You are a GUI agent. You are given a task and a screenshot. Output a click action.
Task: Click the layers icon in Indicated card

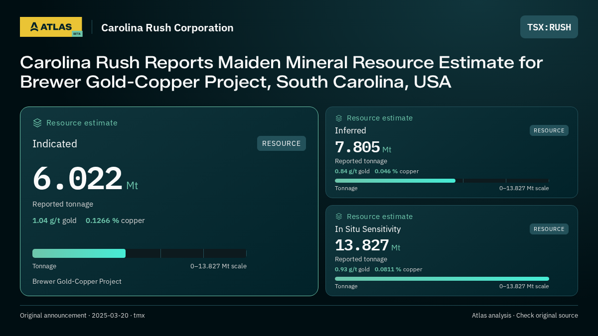(37, 122)
